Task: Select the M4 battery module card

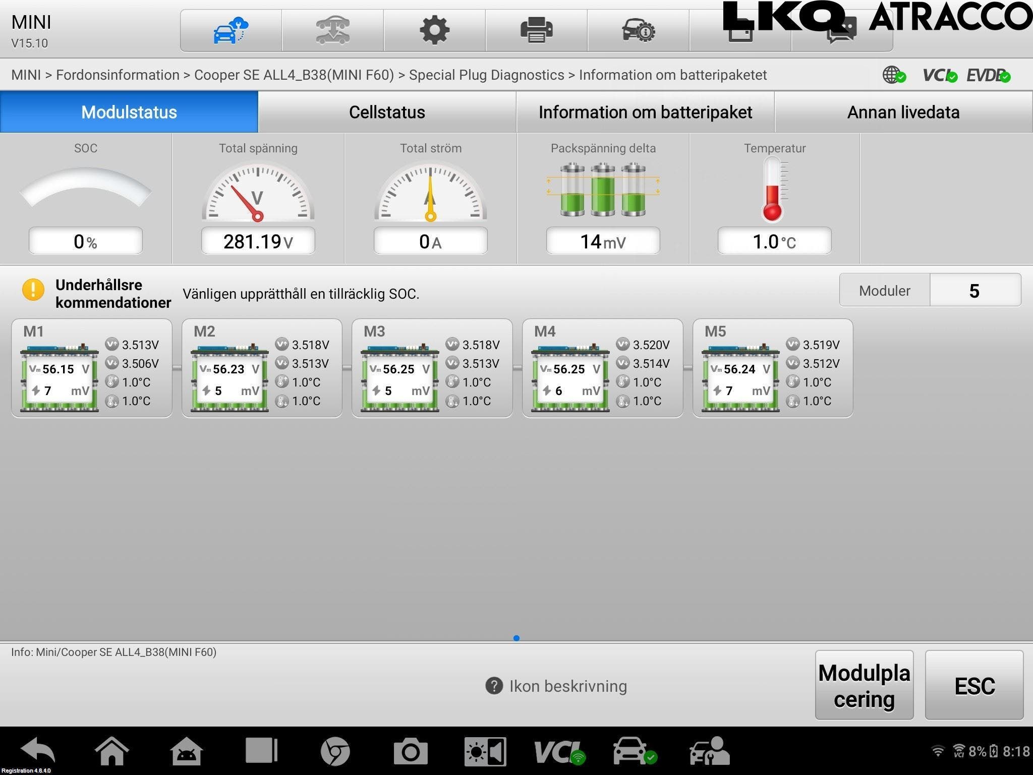Action: pyautogui.click(x=603, y=368)
